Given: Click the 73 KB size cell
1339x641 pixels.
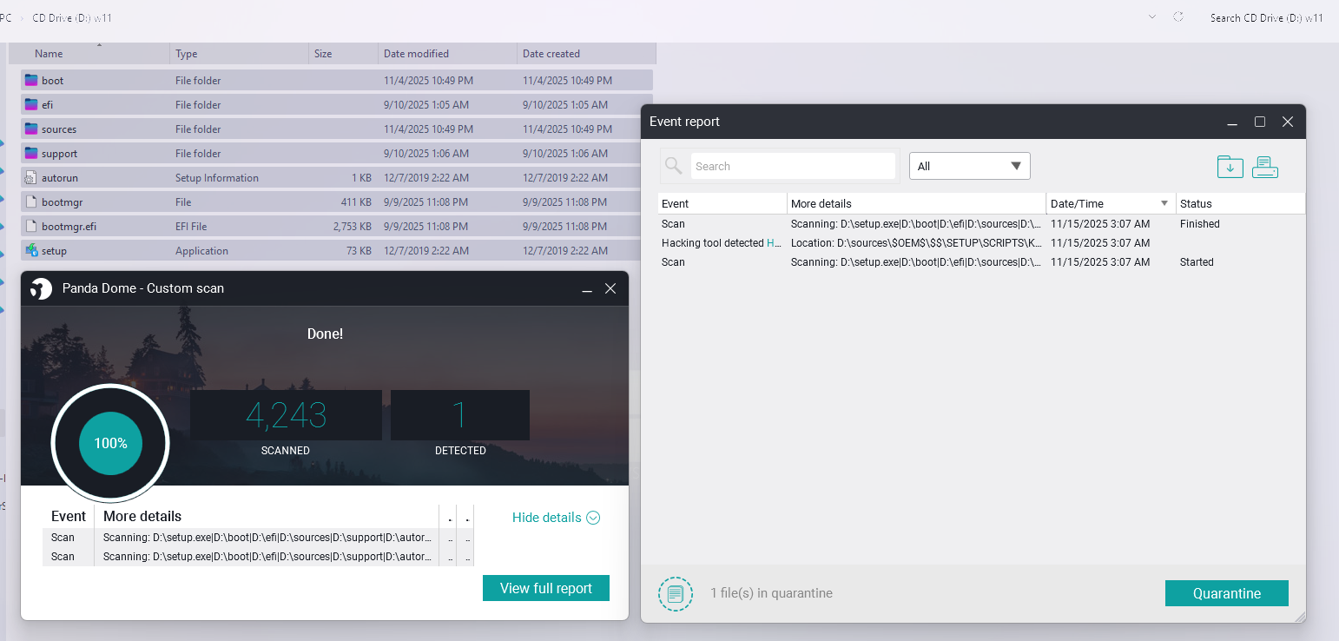Looking at the screenshot, I should (x=359, y=251).
